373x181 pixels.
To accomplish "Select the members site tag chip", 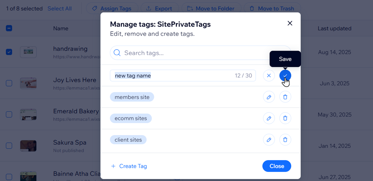I will (132, 97).
